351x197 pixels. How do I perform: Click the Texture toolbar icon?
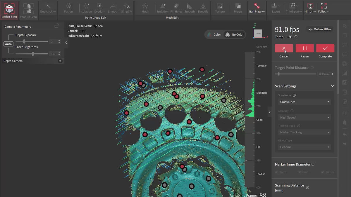tap(220, 8)
